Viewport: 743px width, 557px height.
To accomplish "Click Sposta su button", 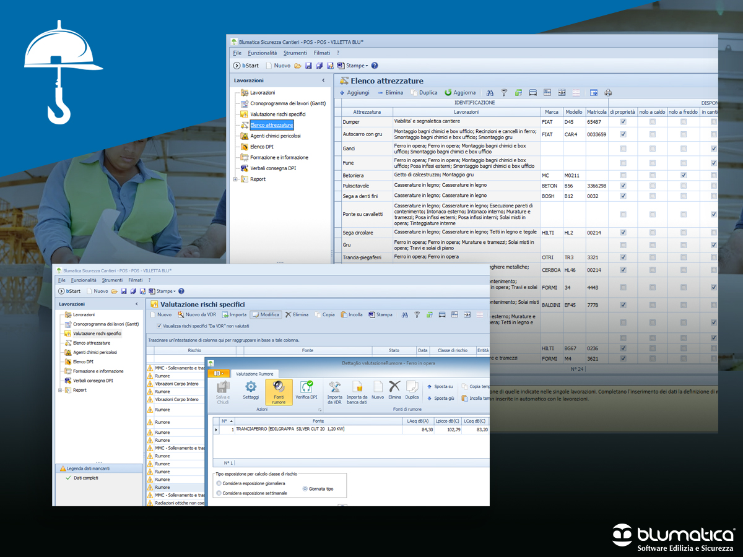I will point(439,386).
